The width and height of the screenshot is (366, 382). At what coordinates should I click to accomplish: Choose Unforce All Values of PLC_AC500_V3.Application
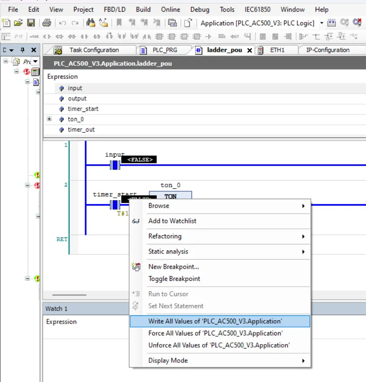(220, 345)
